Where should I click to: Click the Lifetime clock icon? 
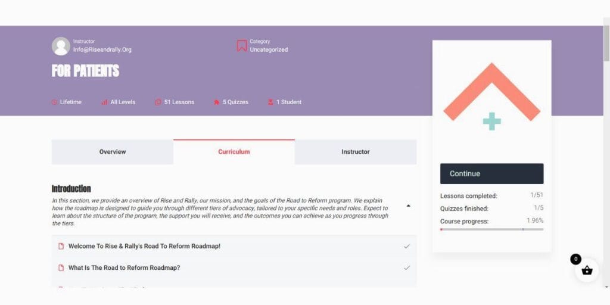click(55, 102)
